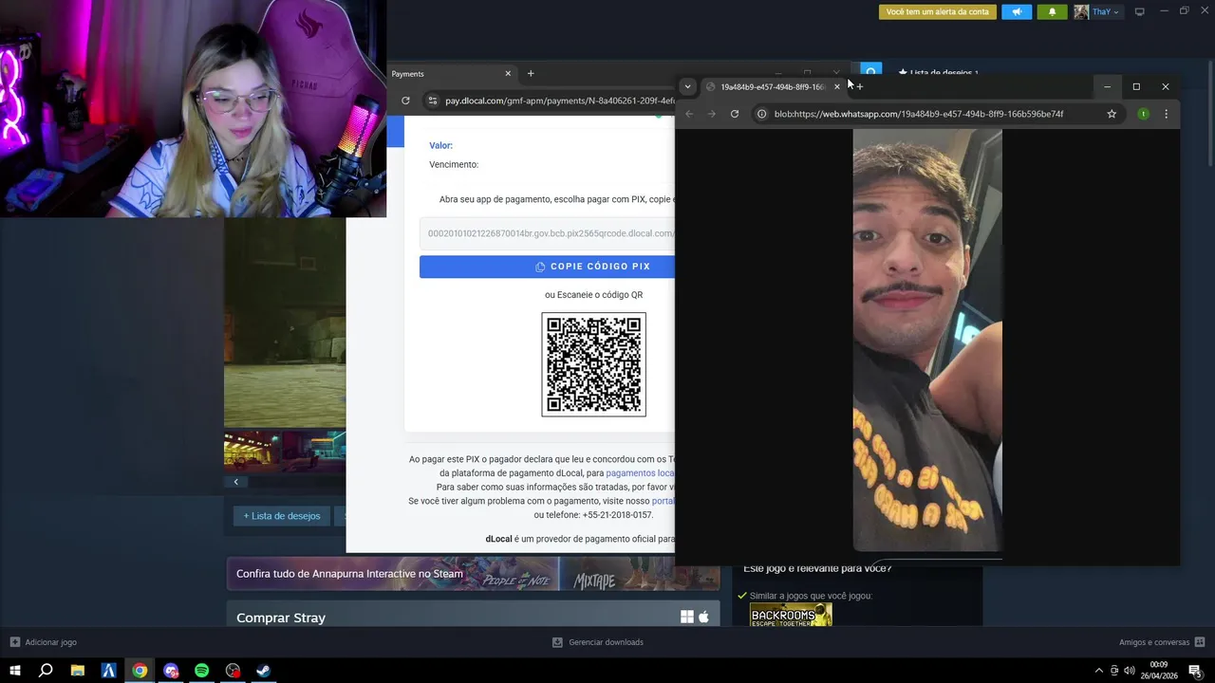The image size is (1215, 683).
Task: Open 'Lista de desejos' link in Steam header
Action: click(938, 72)
